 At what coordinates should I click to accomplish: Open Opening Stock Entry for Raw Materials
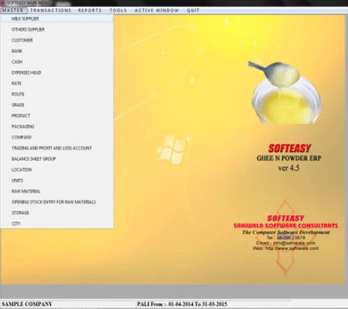pyautogui.click(x=57, y=202)
